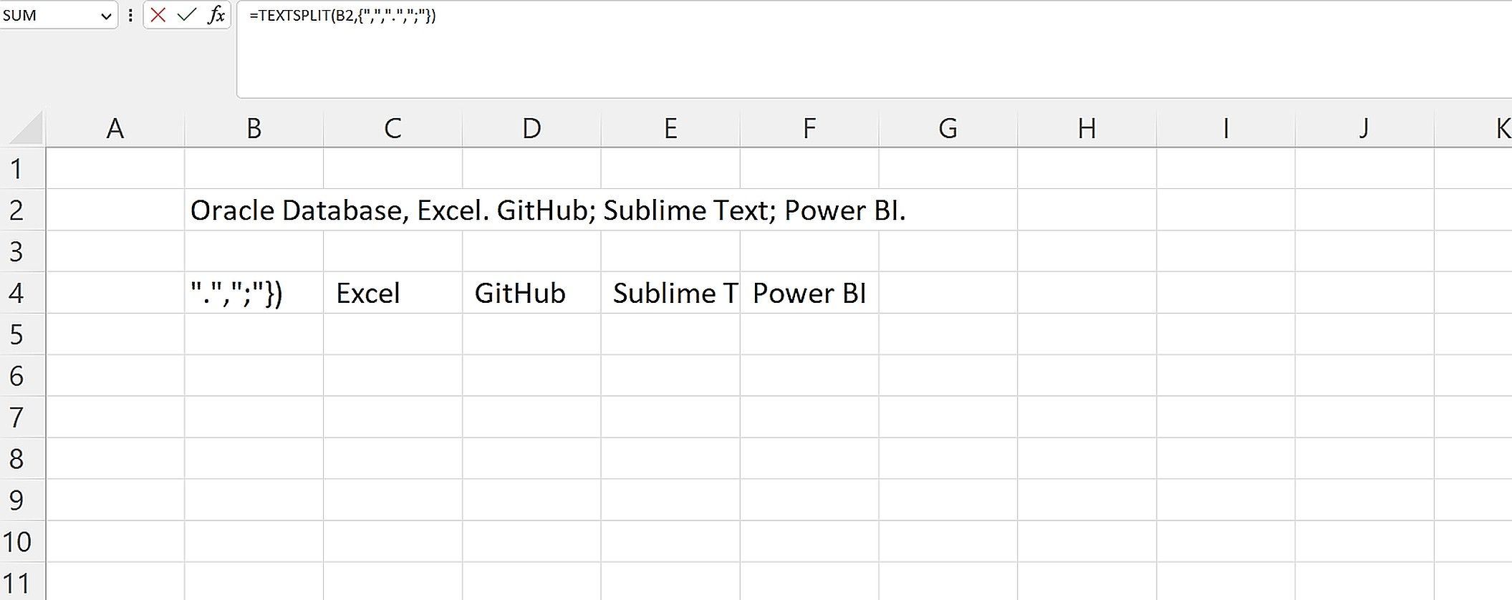Select column header B

[254, 129]
